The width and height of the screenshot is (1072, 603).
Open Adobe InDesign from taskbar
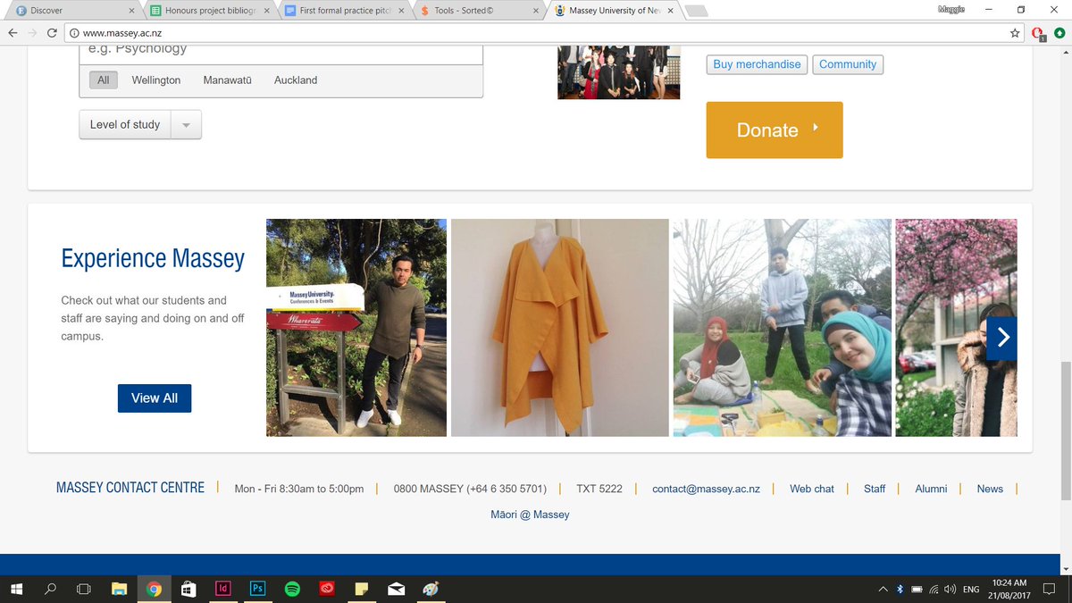point(222,590)
